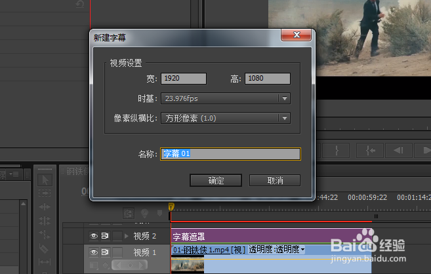Screen dimensions: 431x274
Task: Go to previous keyframe on 视频 1
Action: click(x=118, y=265)
